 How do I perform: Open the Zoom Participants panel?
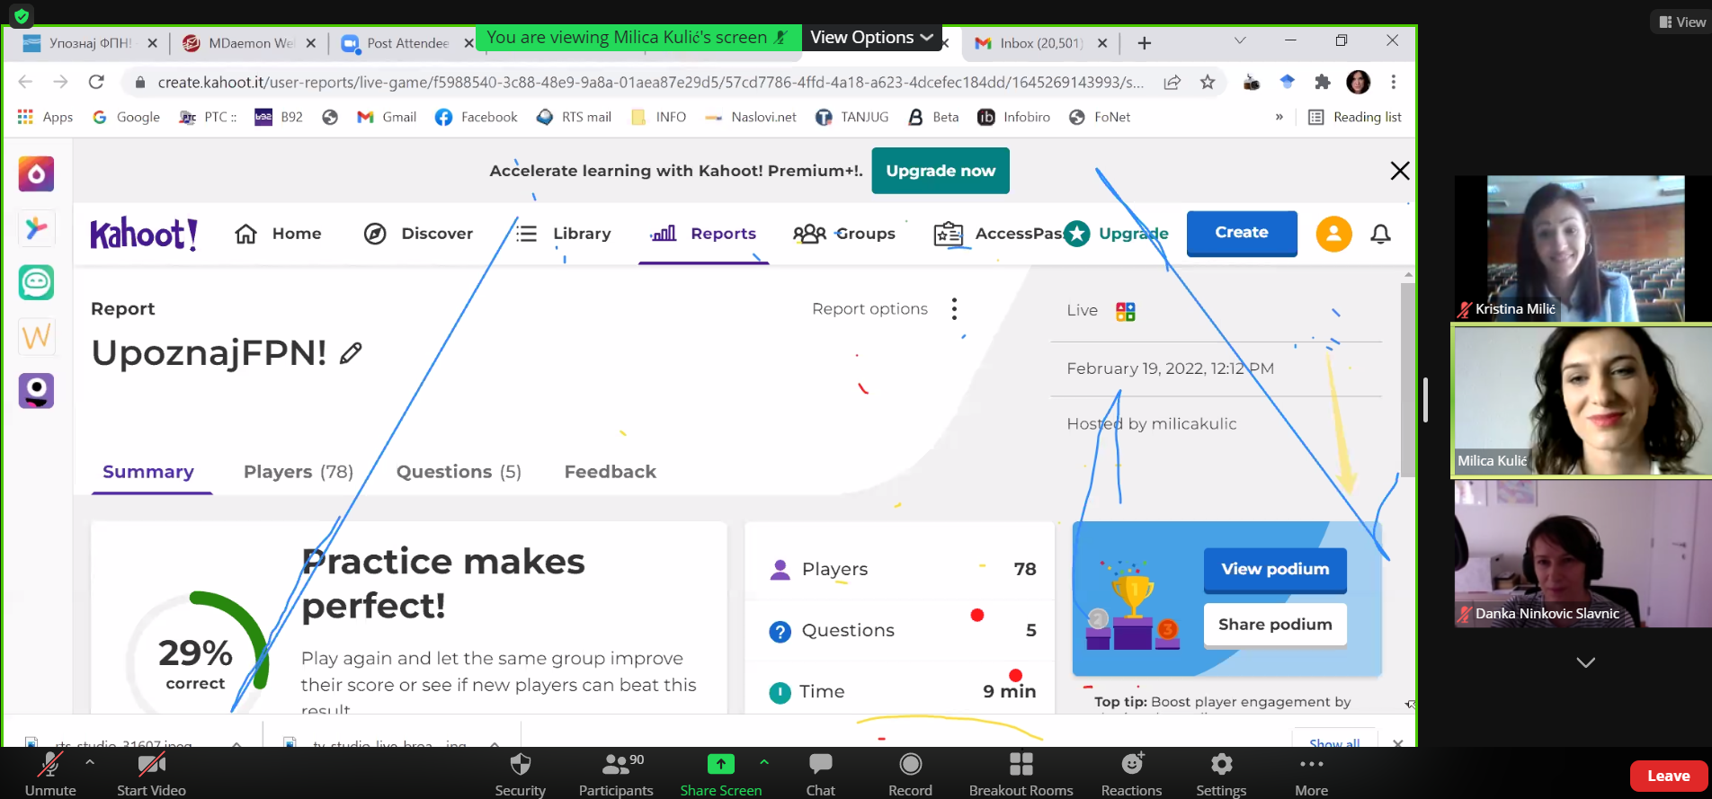(616, 775)
